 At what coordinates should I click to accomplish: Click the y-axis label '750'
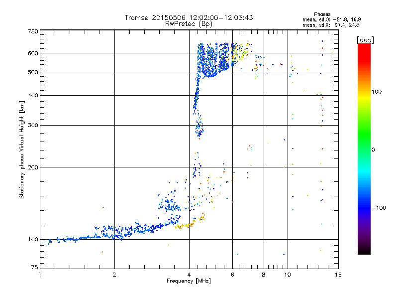pyautogui.click(x=33, y=31)
